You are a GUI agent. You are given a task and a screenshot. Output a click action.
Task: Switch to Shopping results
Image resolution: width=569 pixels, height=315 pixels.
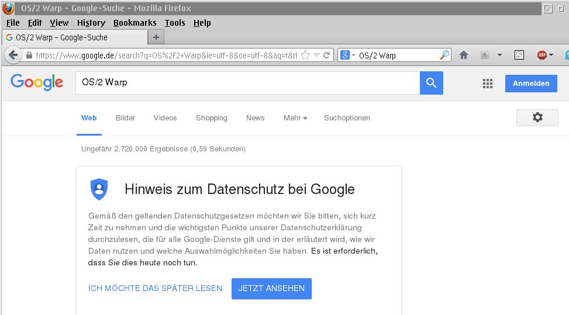(212, 118)
